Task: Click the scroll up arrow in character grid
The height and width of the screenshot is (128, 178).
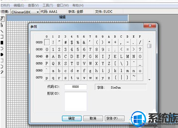Action: click(x=150, y=42)
